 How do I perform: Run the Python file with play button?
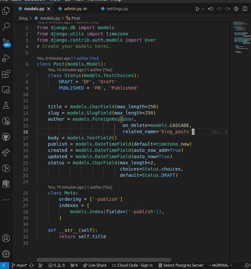point(197,9)
